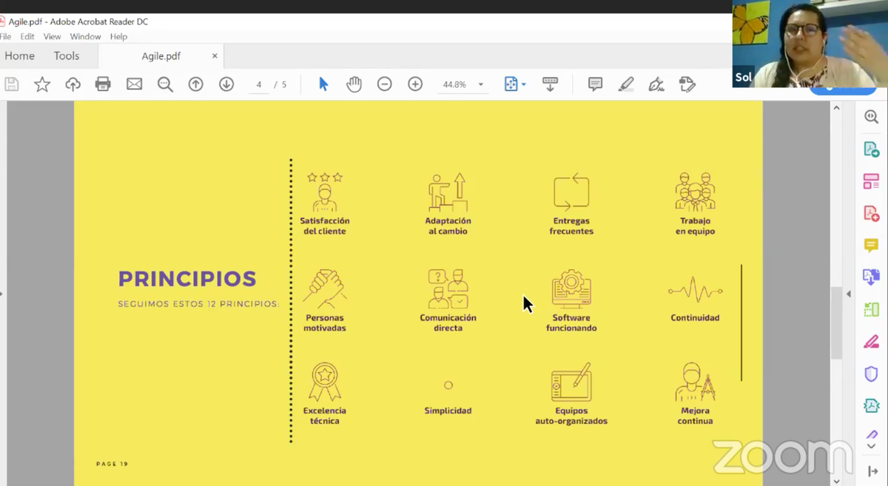
Task: Open the Edit menu
Action: tap(27, 36)
